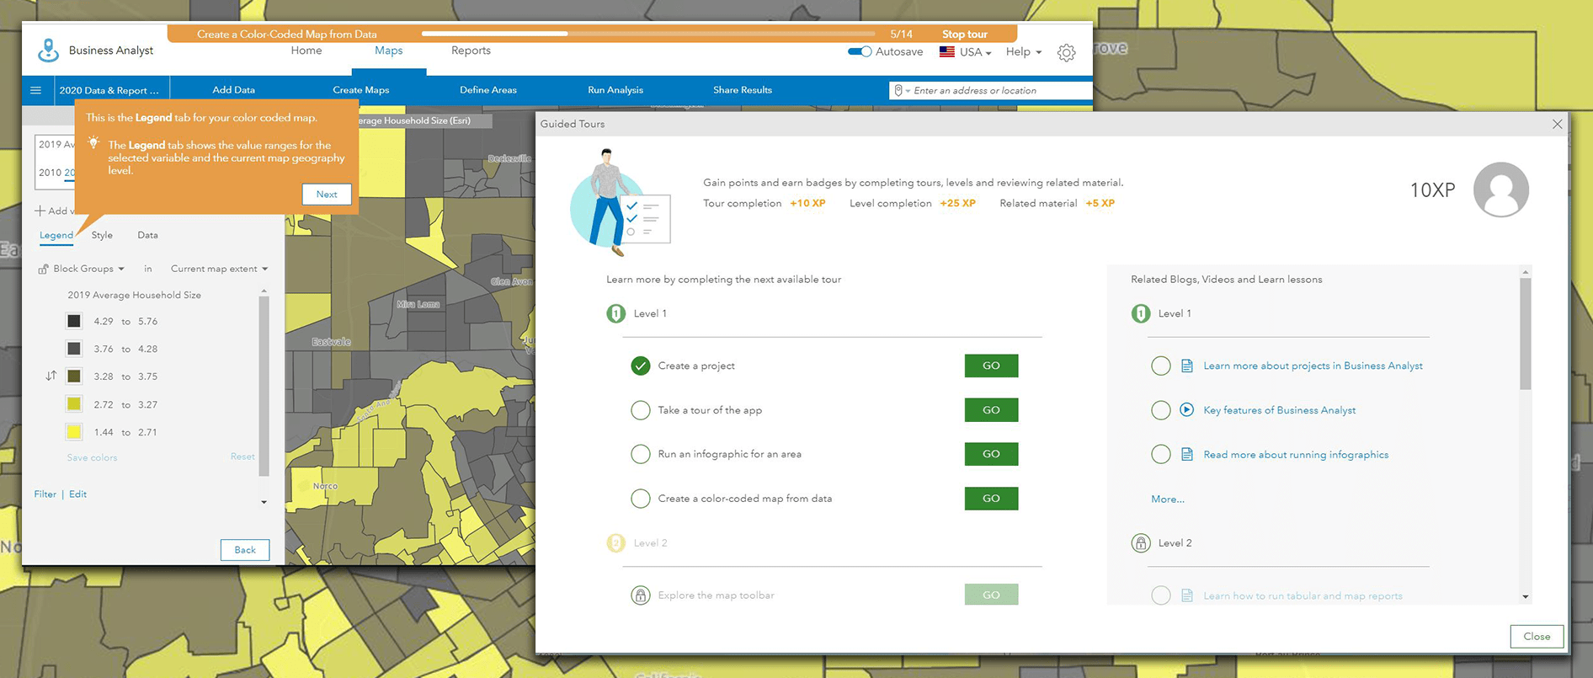Open the hamburger menu icon
The width and height of the screenshot is (1593, 678).
[36, 90]
